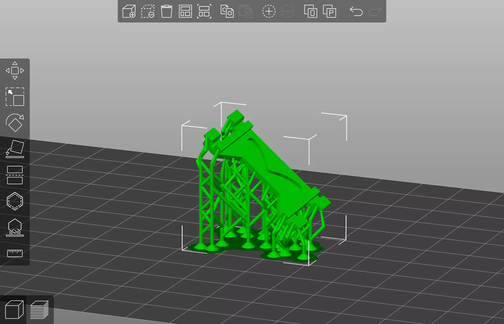Click the Copy icon

click(227, 11)
